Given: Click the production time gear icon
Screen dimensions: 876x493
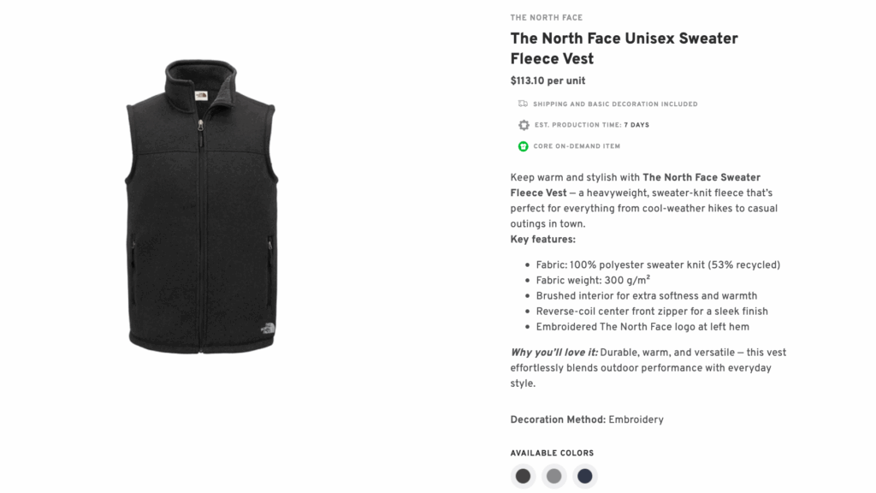Looking at the screenshot, I should click(x=524, y=125).
